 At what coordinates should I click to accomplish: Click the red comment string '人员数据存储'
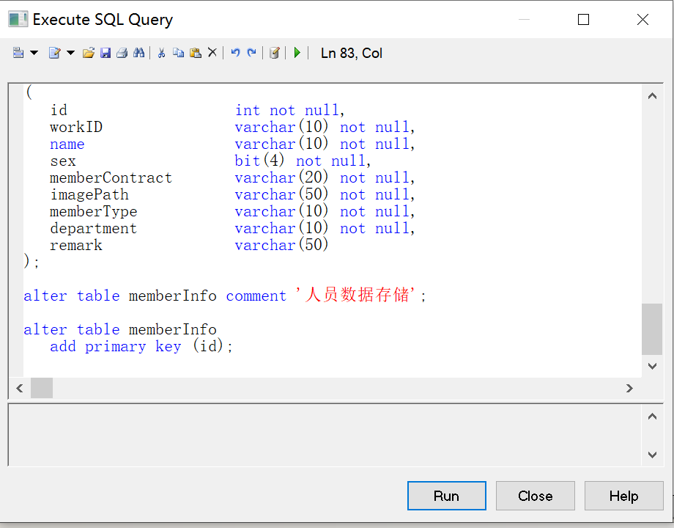point(356,296)
